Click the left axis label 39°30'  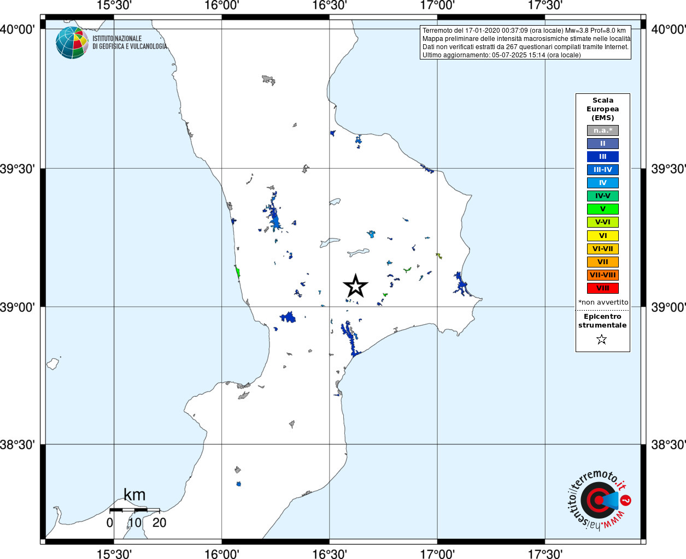click(17, 169)
